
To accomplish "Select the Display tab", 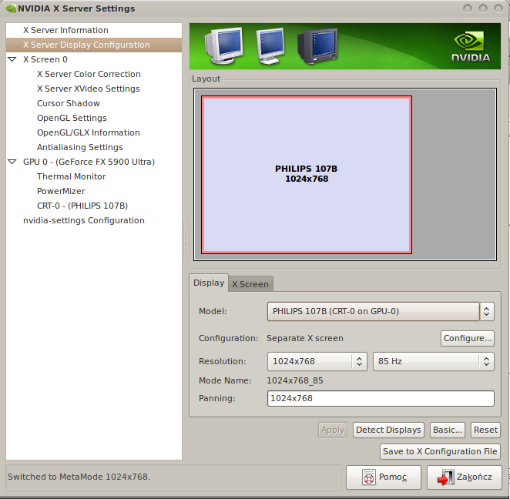I will click(x=209, y=283).
